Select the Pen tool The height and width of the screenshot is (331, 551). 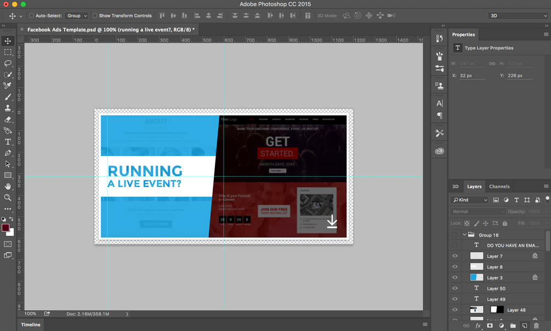tap(8, 153)
